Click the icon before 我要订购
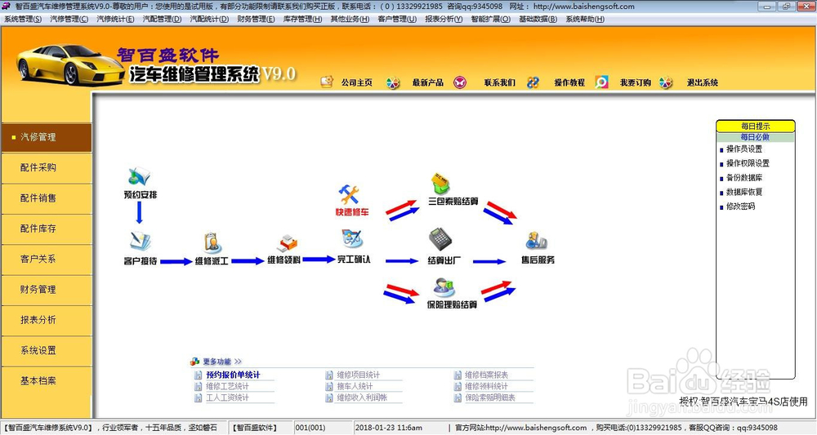 pyautogui.click(x=602, y=82)
